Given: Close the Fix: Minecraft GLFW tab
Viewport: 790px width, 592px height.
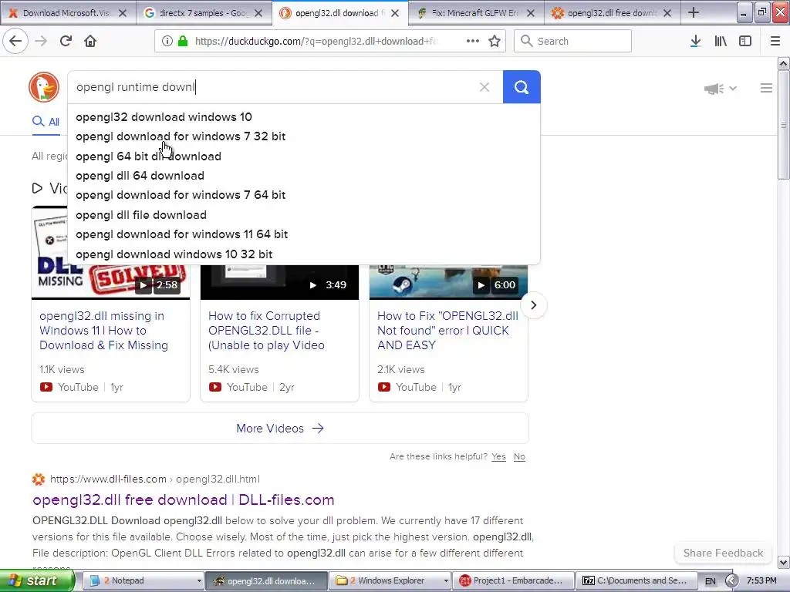Looking at the screenshot, I should (531, 13).
